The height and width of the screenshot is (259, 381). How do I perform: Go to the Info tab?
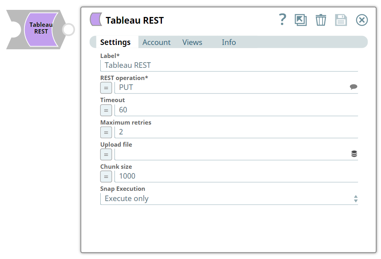[x=229, y=42]
